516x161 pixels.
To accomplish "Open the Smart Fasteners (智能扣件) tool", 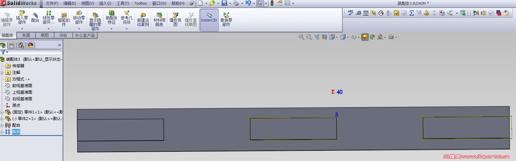I will [x=64, y=19].
